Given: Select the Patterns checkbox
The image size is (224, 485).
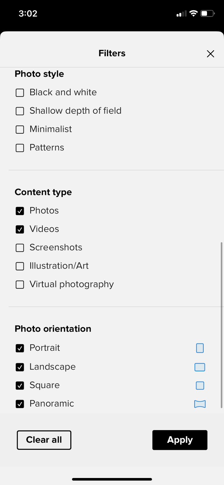Looking at the screenshot, I should point(20,148).
